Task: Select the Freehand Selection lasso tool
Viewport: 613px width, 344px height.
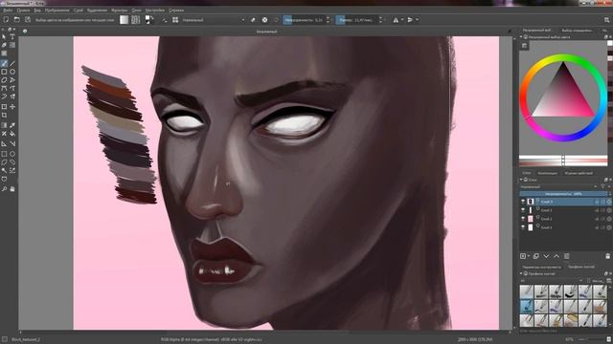Action: pyautogui.click(x=12, y=161)
